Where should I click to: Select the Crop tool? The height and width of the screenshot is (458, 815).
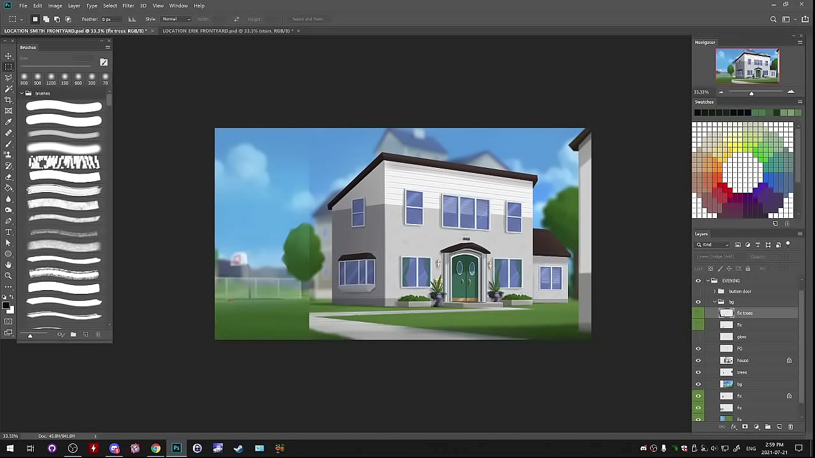click(8, 100)
